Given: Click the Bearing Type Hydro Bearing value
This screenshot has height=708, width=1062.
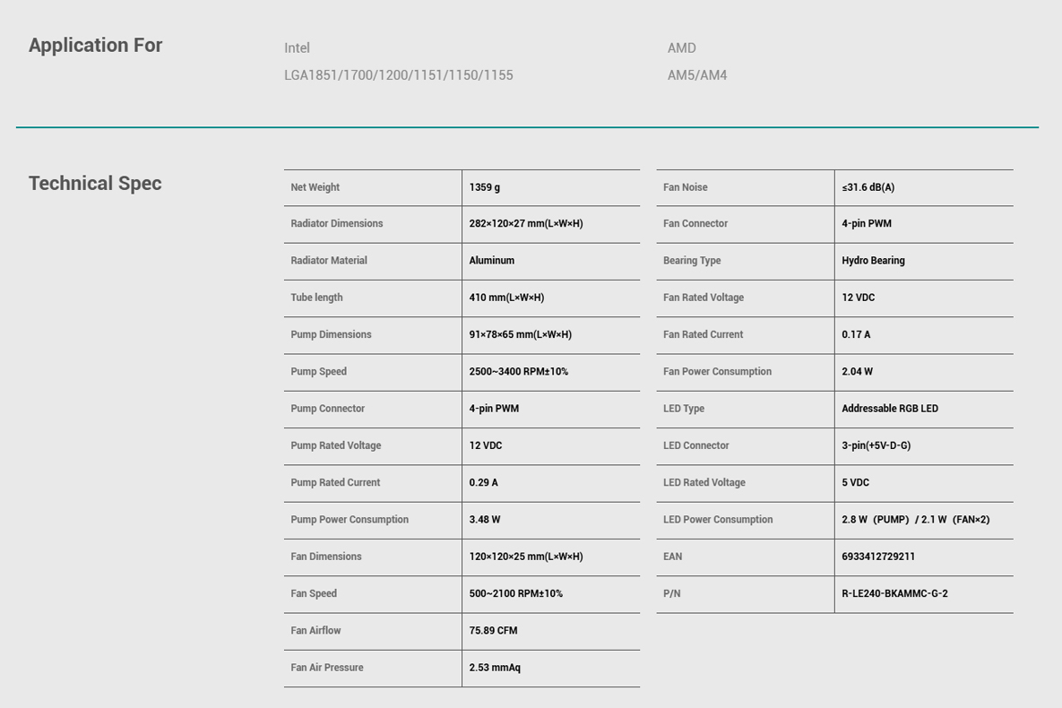Looking at the screenshot, I should point(873,260).
